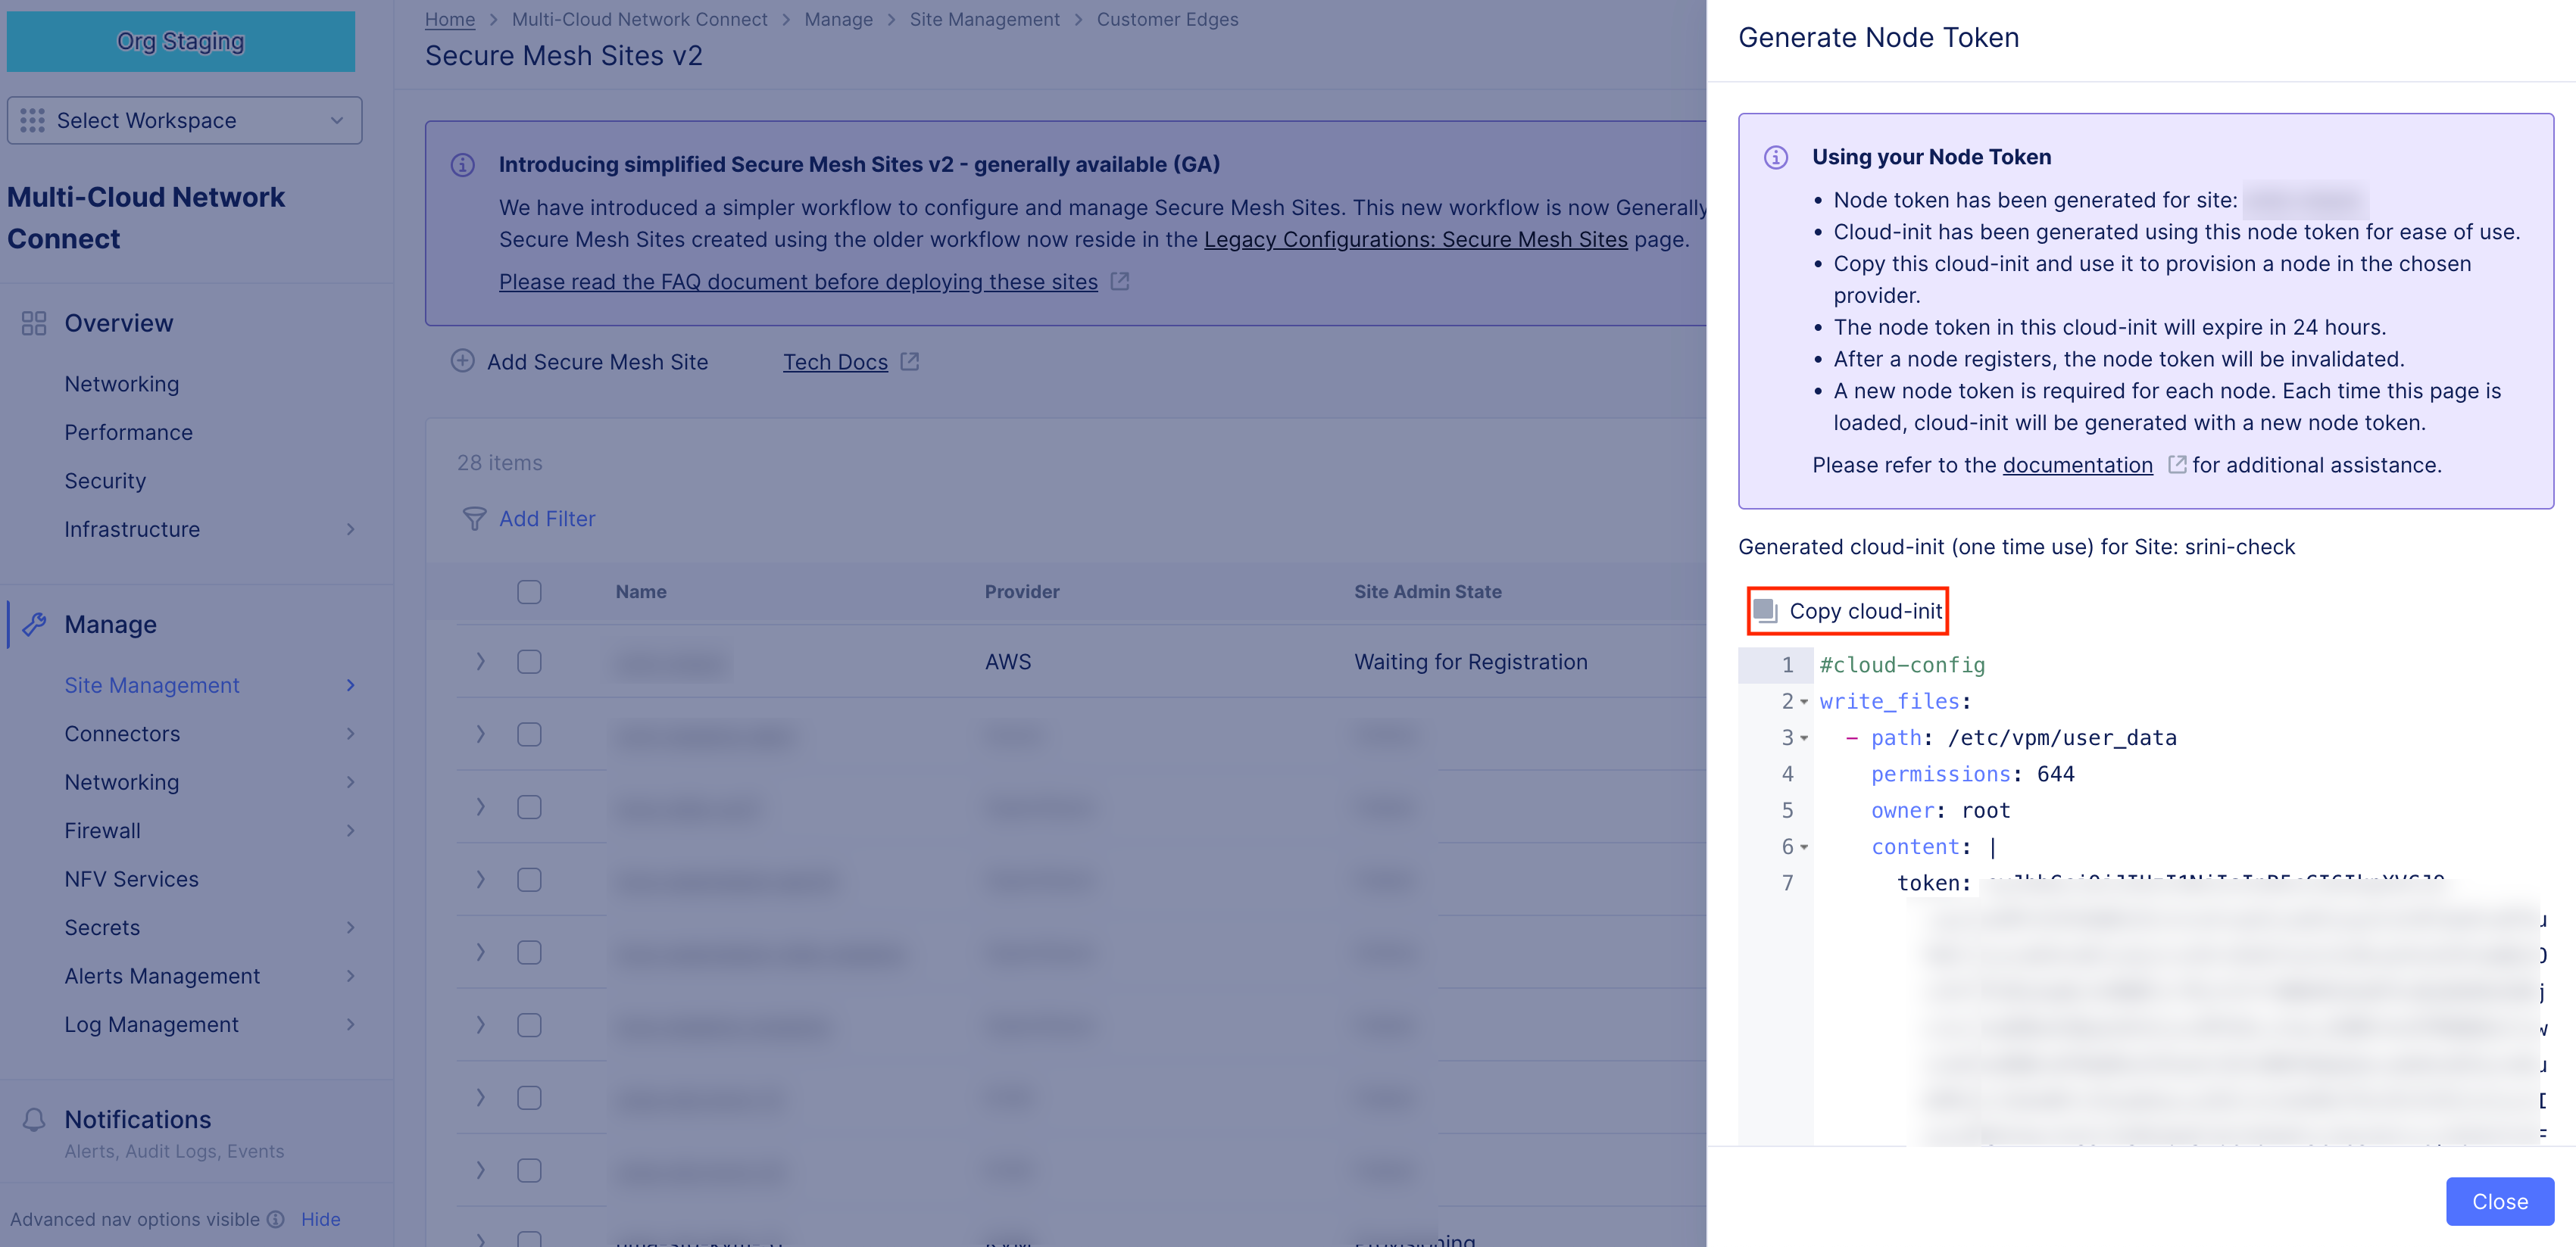Collapse the write_files fold arrow on line 2
2576x1247 pixels.
1804,702
